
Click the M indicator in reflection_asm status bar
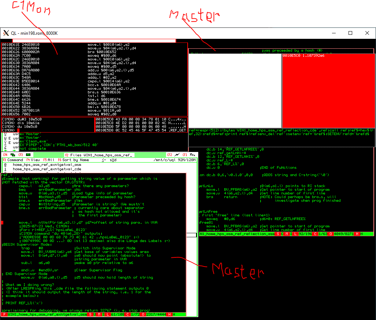coord(287,234)
